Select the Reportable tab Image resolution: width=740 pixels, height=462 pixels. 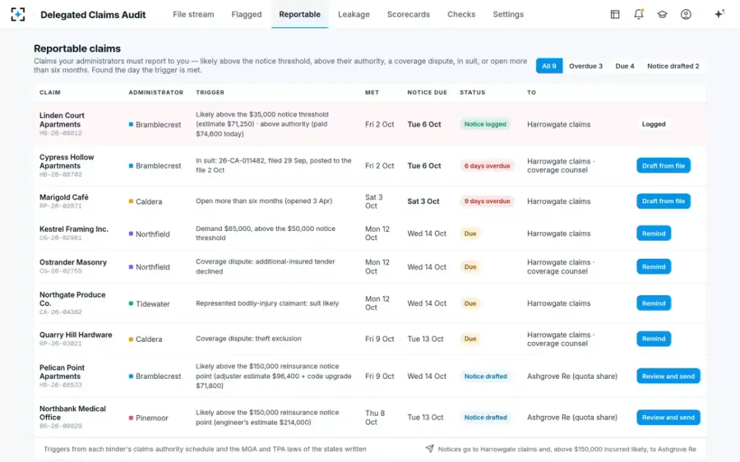pyautogui.click(x=300, y=14)
